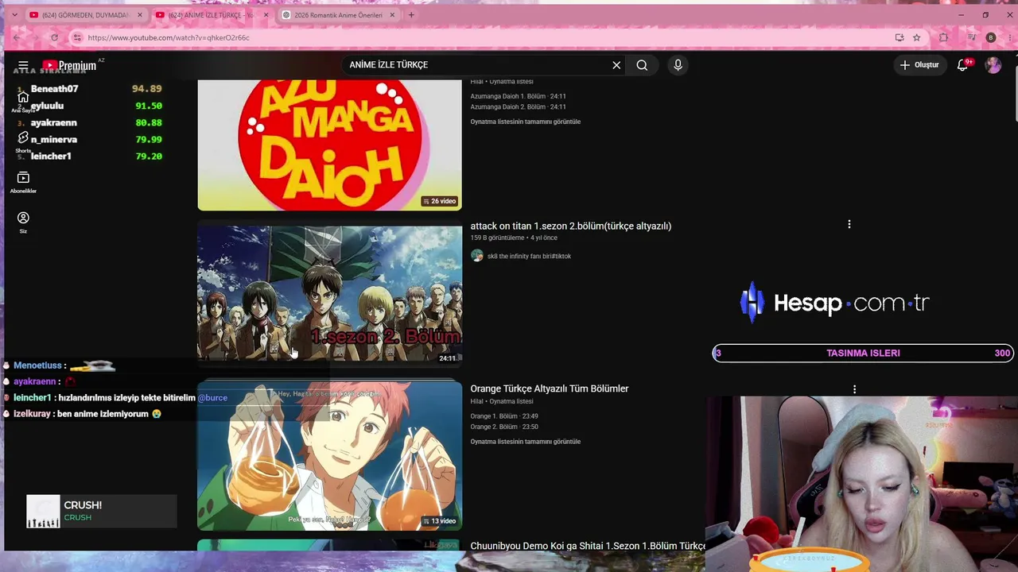View full Azumanga Daioh playlist link

click(x=525, y=122)
